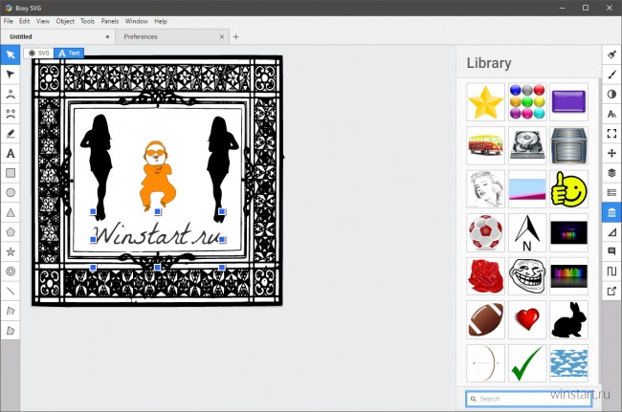Open the Edit menu
Screen dimensions: 622x412
[x=25, y=21]
